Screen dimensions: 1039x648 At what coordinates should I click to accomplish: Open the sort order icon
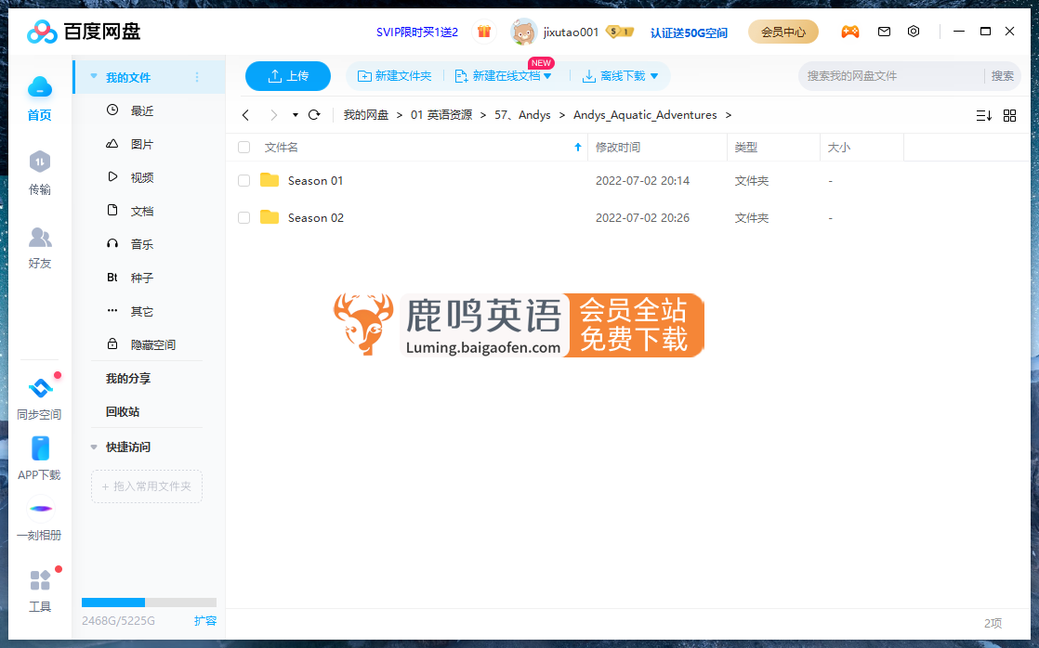click(x=984, y=116)
